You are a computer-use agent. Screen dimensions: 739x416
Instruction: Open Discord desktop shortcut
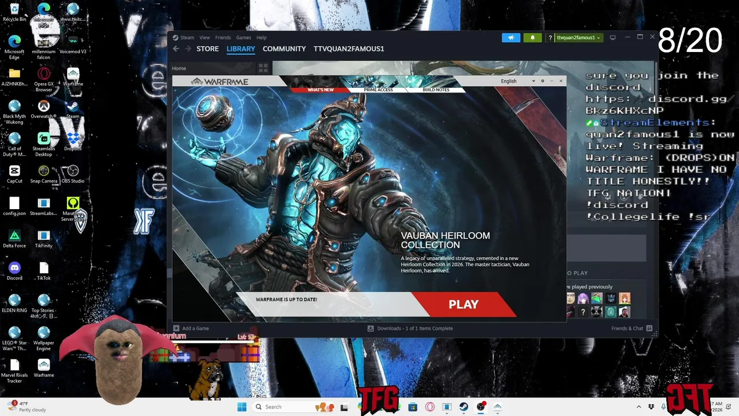click(14, 271)
